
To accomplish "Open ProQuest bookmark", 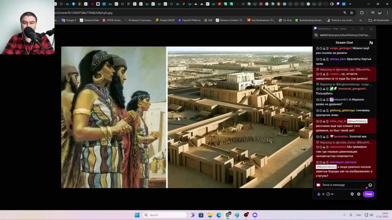I will click(138, 20).
